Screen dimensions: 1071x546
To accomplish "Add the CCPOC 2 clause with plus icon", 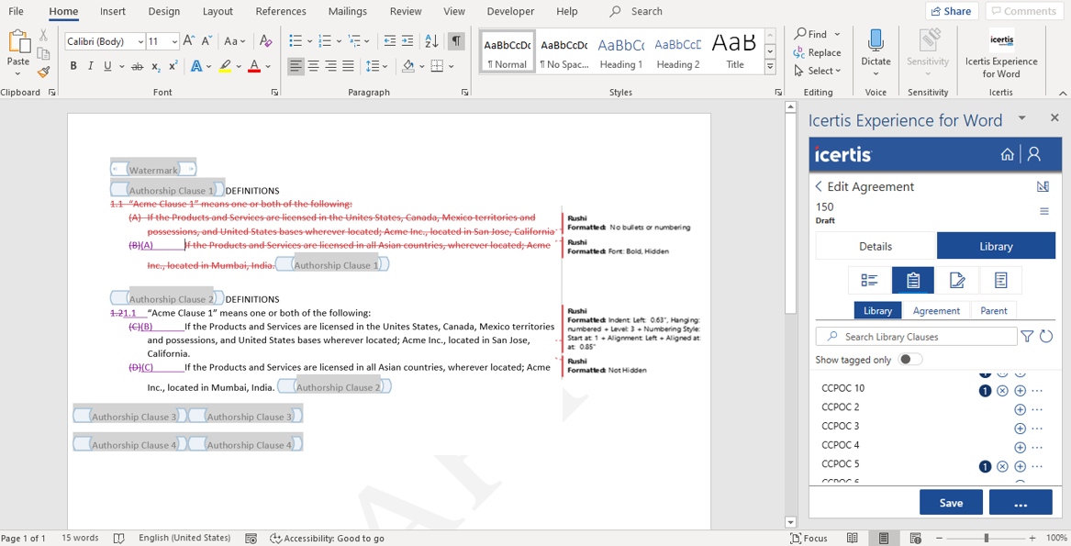I will 1020,409.
